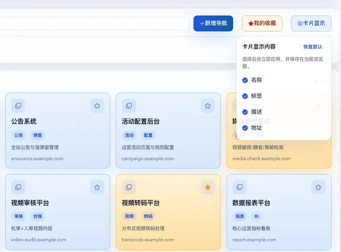Focus the search input field
Image resolution: width=341 pixels, height=252 pixels.
coord(94,23)
